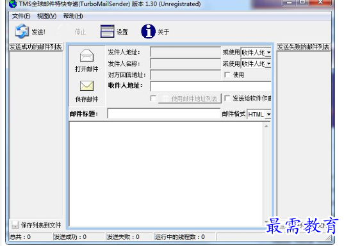Click the 邮件格式 label

click(233, 114)
